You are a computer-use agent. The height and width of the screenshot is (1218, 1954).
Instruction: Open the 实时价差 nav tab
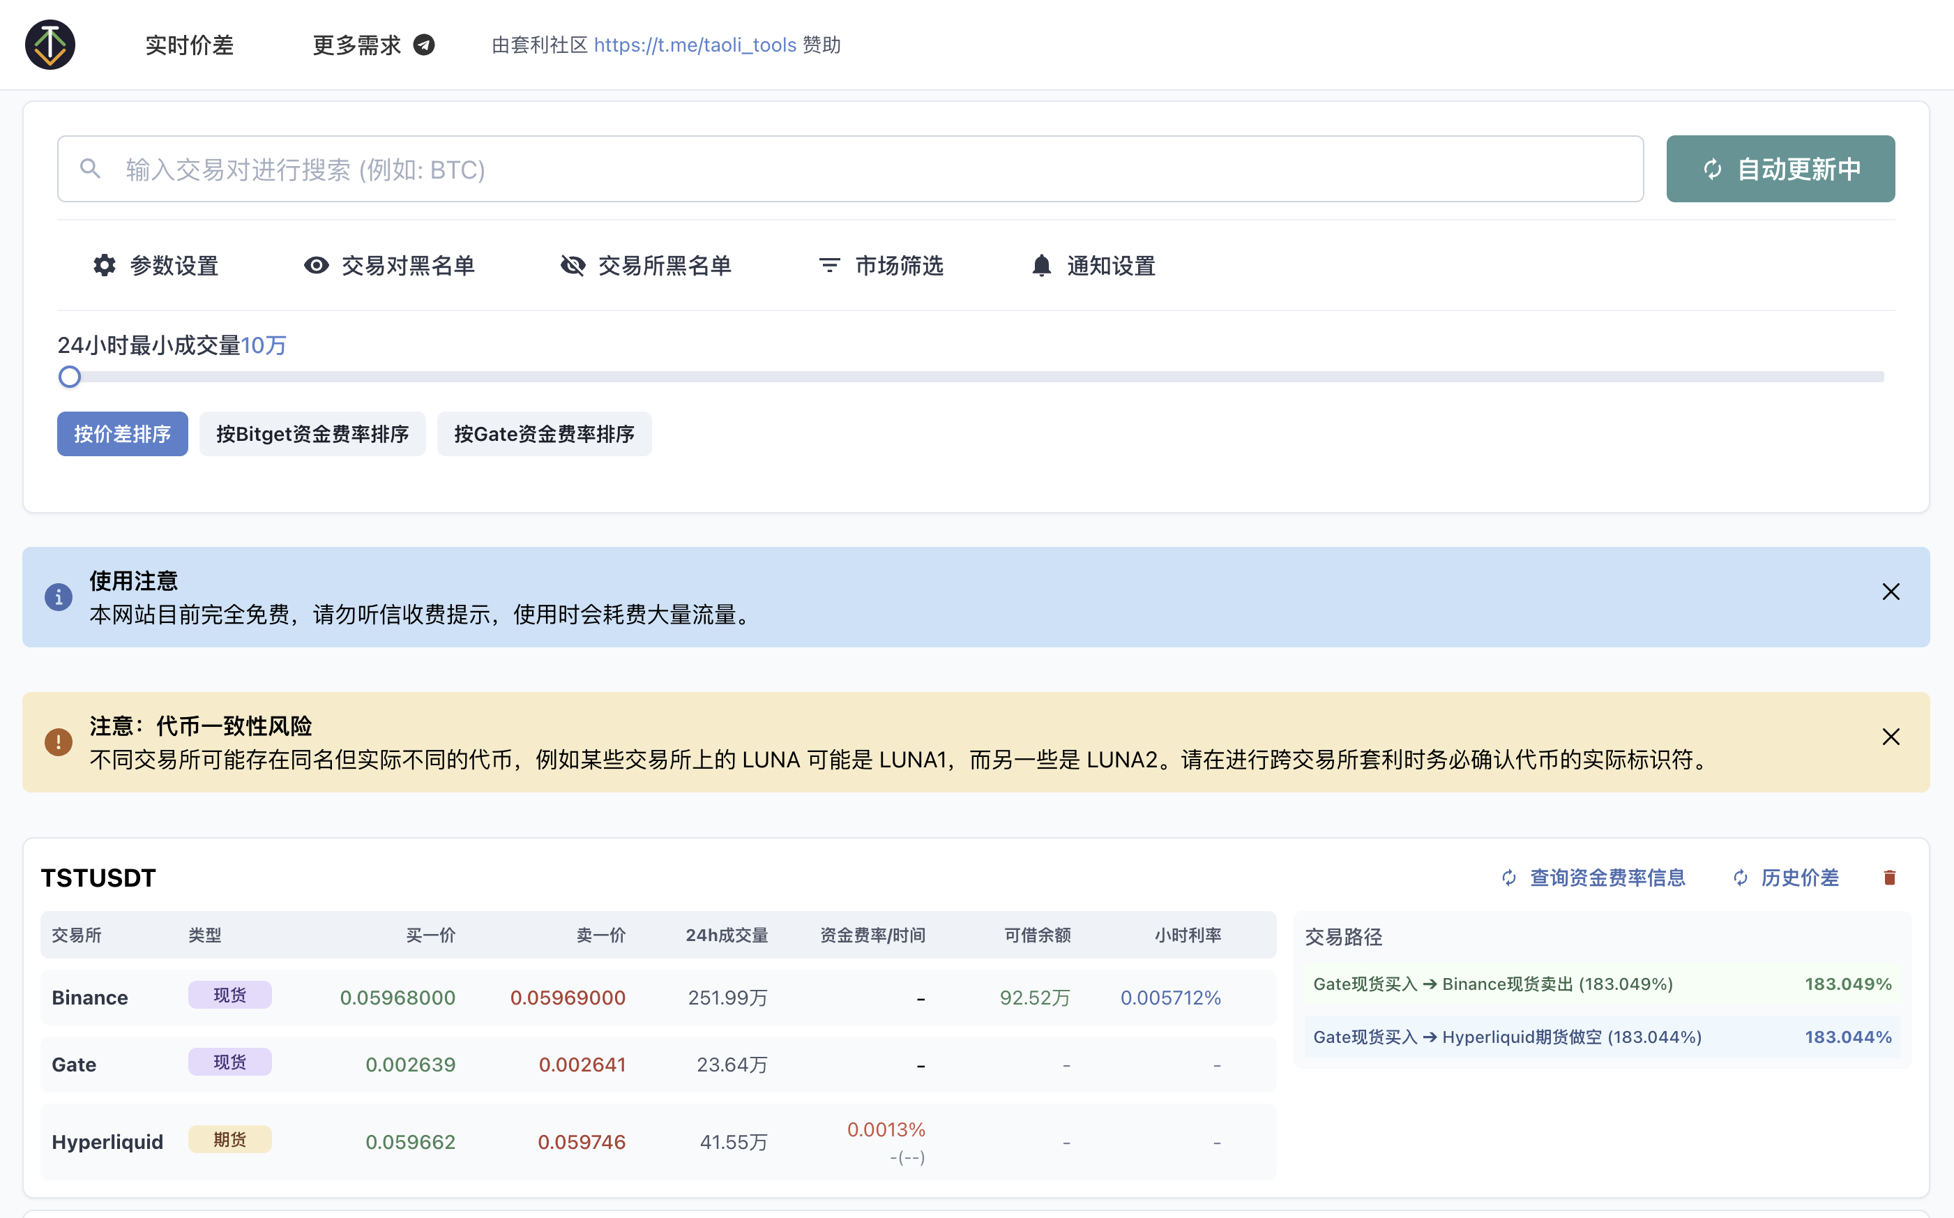189,45
